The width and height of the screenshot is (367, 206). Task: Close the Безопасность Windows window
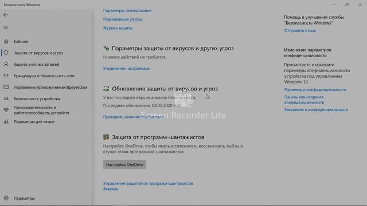coord(360,5)
